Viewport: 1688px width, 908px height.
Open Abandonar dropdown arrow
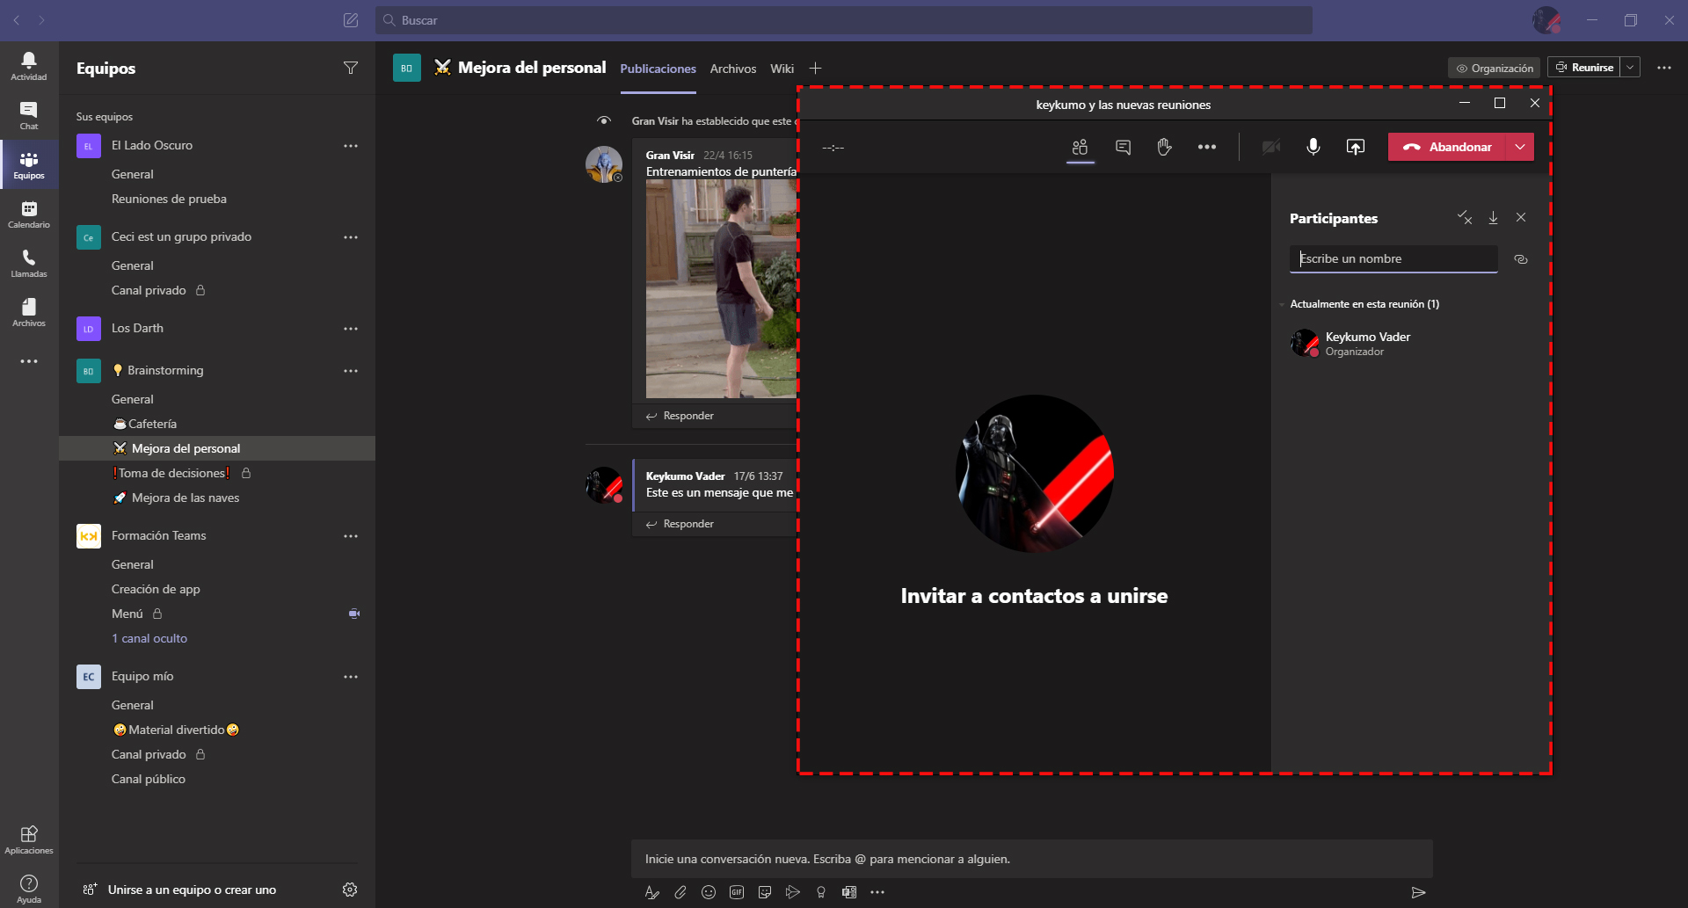coord(1520,147)
